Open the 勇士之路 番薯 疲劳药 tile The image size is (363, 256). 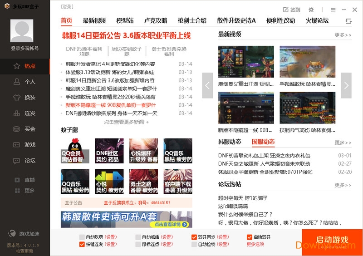[x=143, y=182]
